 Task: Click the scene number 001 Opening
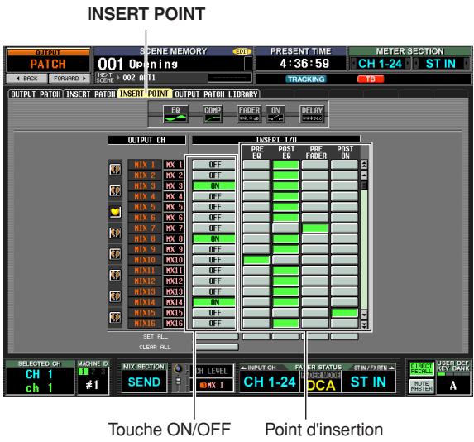point(170,64)
